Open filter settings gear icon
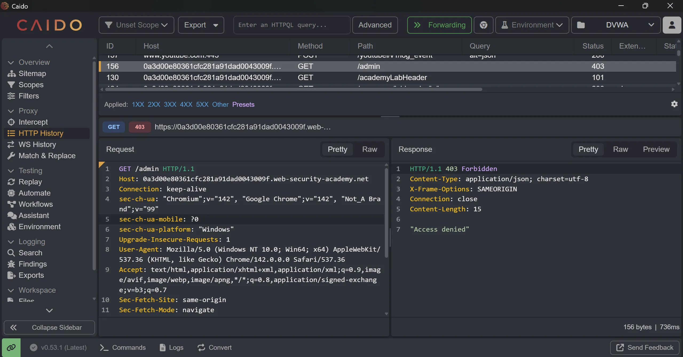The width and height of the screenshot is (683, 357). click(674, 104)
